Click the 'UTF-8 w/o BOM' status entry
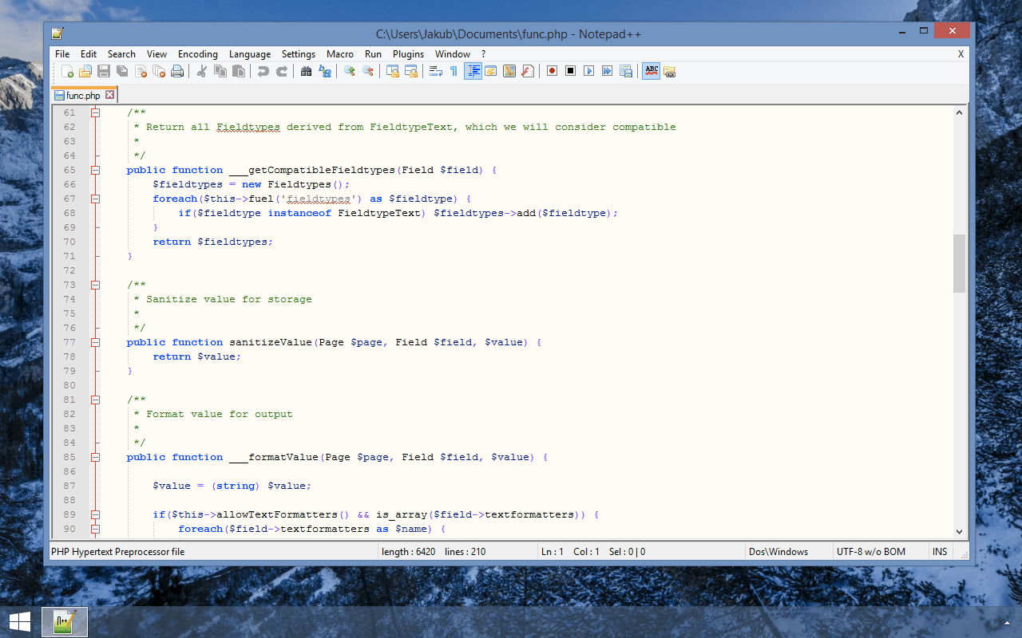Image resolution: width=1022 pixels, height=638 pixels. click(871, 552)
